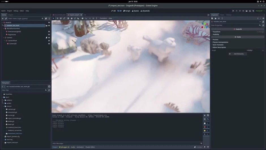Hide the lookdev_test_level node
Screen dimensions: 266x150
[x=49, y=26]
